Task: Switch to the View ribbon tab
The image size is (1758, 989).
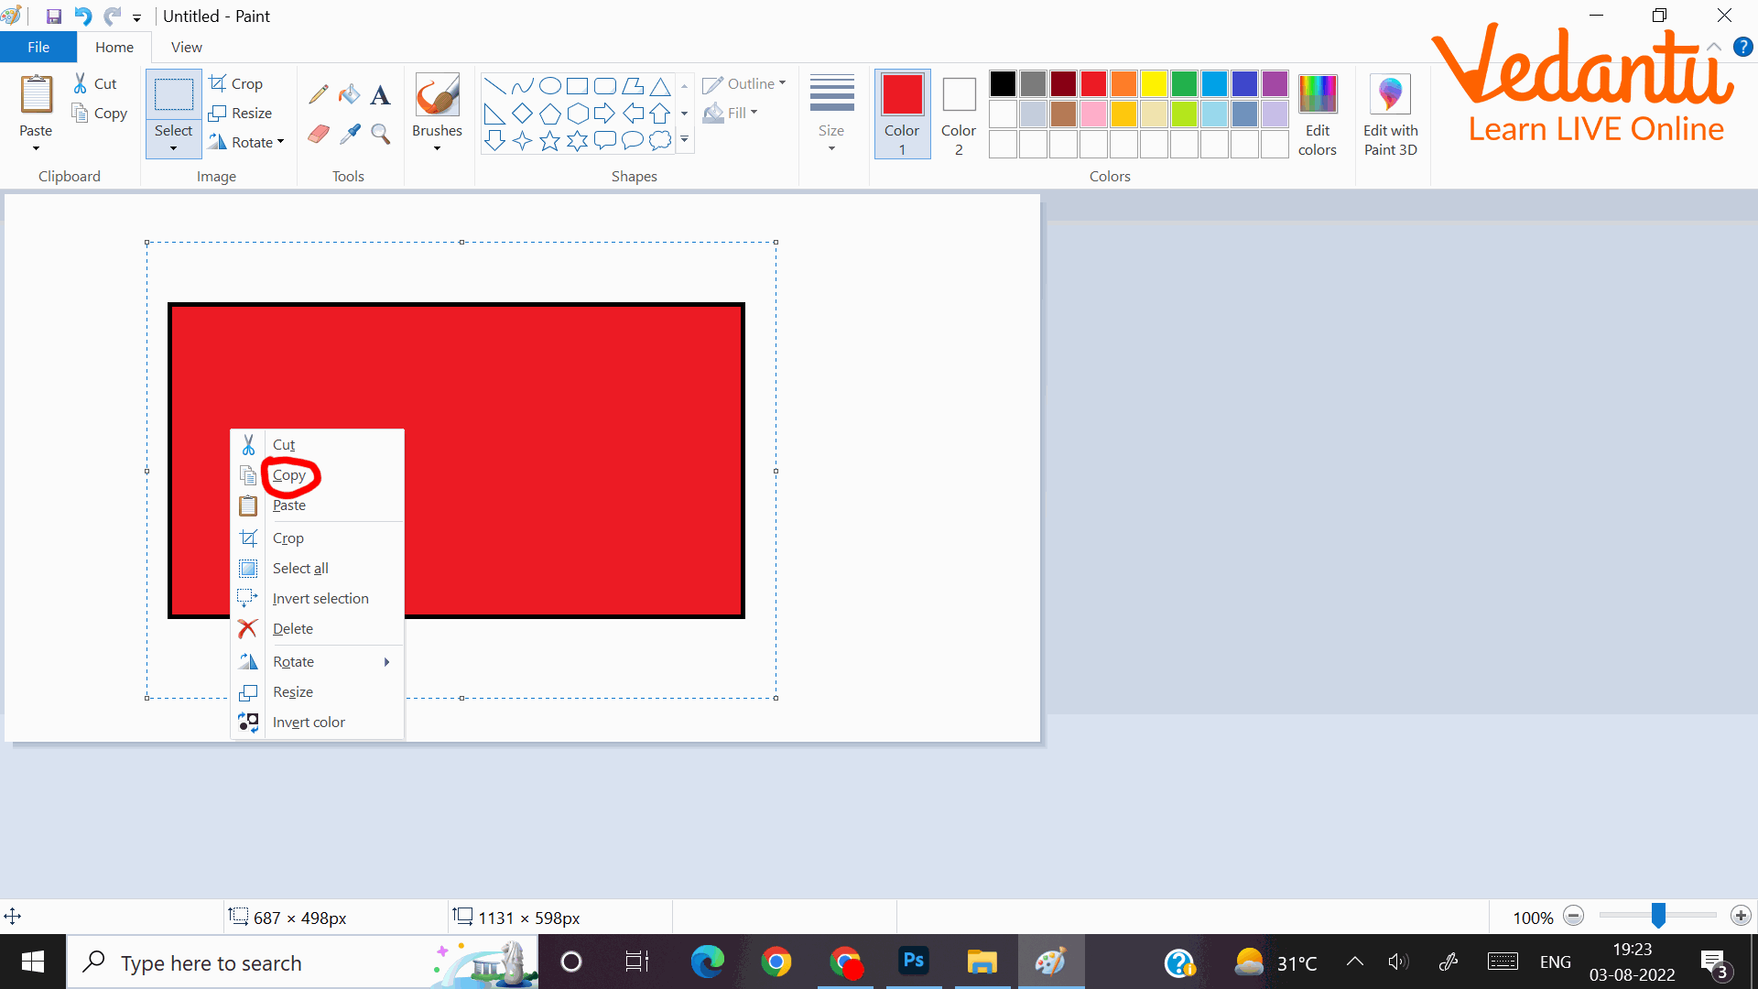Action: (x=186, y=47)
